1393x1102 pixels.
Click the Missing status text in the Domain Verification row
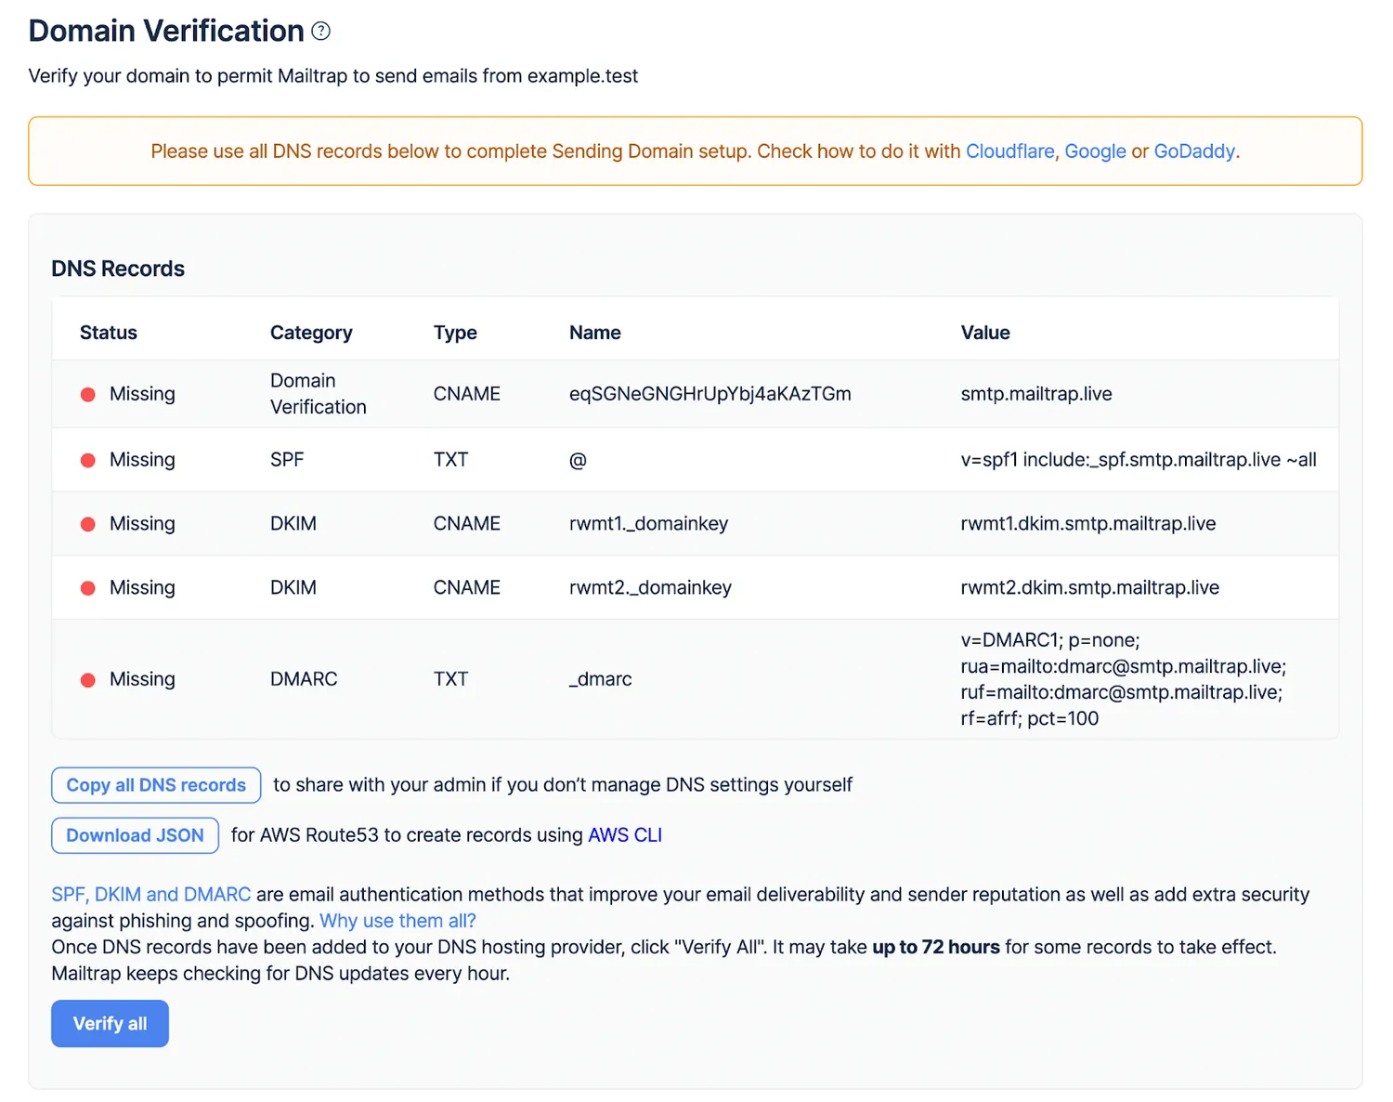pos(142,394)
